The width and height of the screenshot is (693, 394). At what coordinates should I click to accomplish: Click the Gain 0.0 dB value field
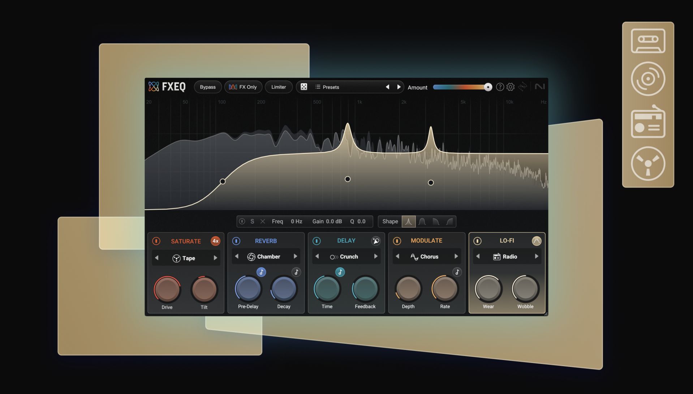click(334, 221)
